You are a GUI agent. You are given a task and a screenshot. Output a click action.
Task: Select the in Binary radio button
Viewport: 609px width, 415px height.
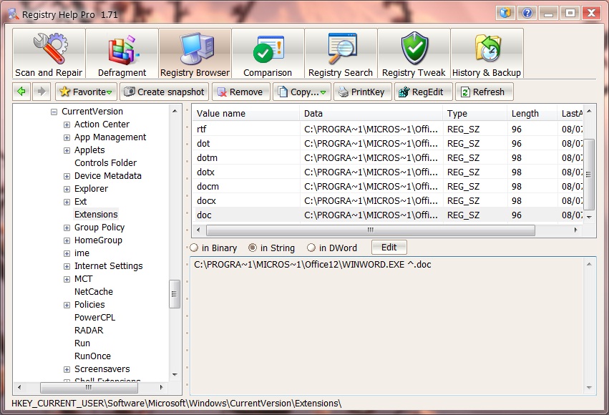(195, 248)
